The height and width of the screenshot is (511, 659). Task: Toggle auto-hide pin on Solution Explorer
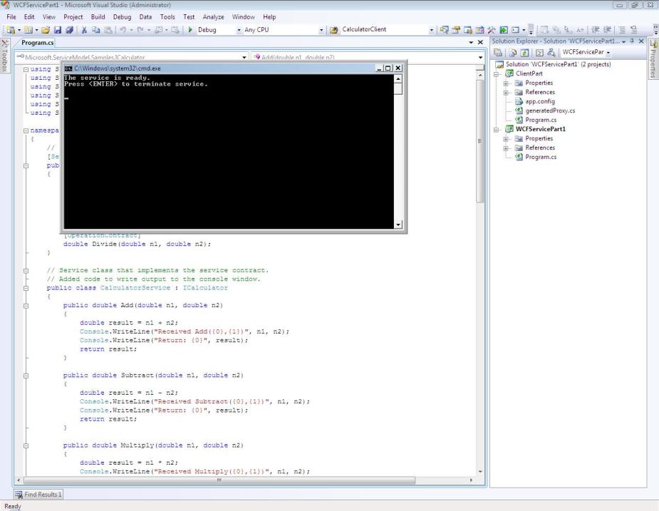632,41
